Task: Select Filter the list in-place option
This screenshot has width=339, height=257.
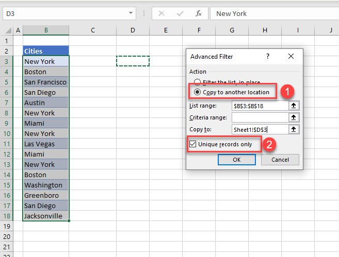Action: point(197,82)
